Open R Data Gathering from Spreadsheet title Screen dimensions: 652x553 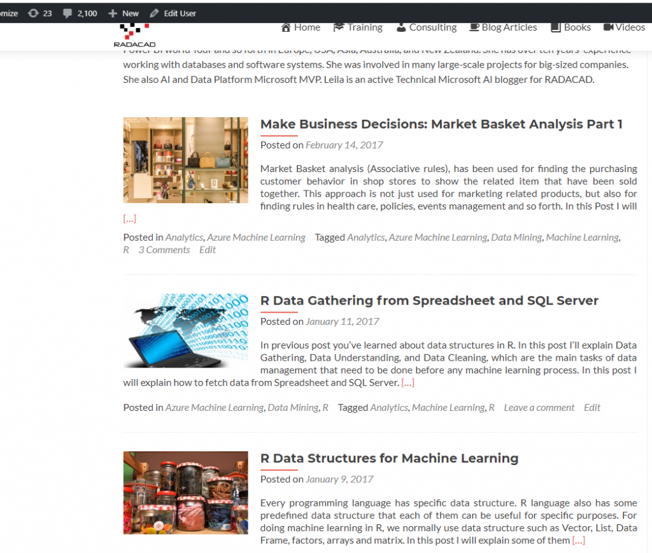tap(429, 301)
